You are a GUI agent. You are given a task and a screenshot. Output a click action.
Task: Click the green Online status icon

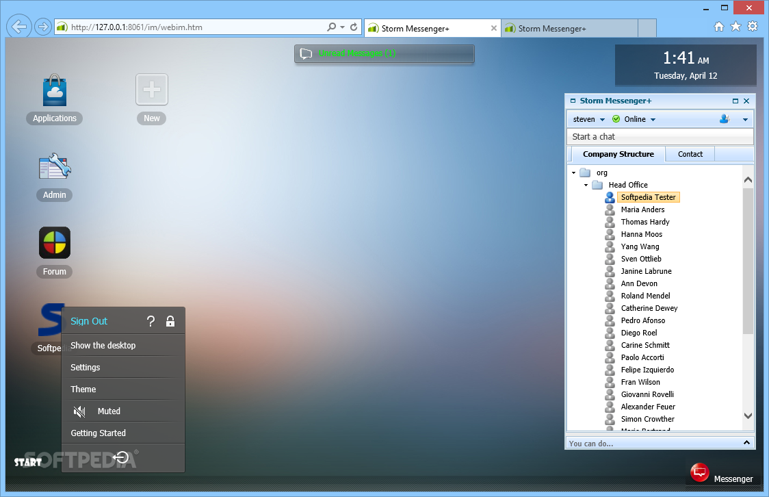[616, 119]
